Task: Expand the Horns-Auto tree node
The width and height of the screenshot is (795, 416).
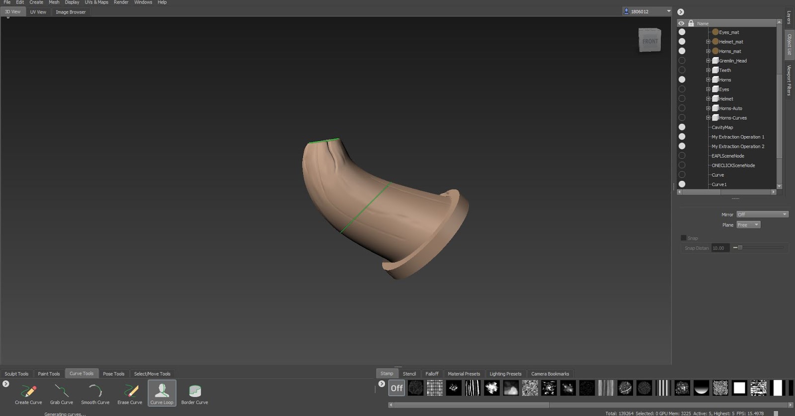Action: pos(708,108)
